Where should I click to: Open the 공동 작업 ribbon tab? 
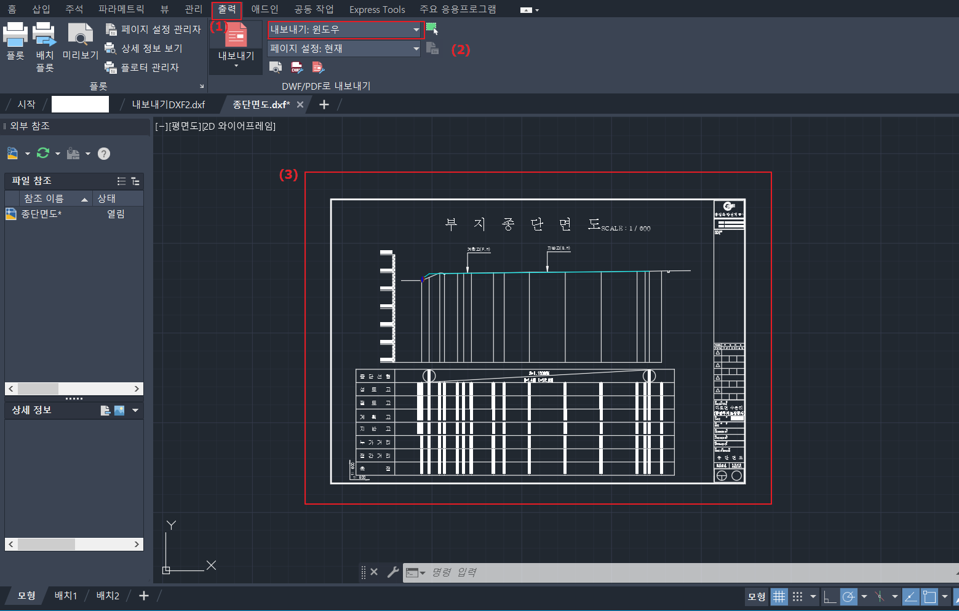tap(314, 9)
